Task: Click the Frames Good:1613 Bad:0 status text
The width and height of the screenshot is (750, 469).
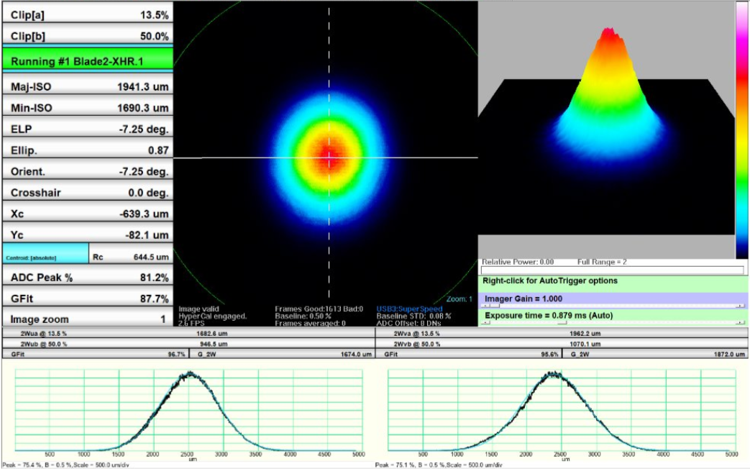Action: pyautogui.click(x=319, y=309)
